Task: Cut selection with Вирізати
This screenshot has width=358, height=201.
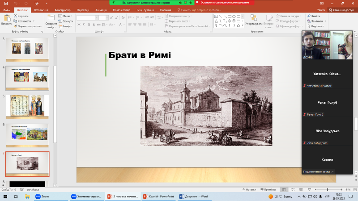Action: click(x=21, y=16)
